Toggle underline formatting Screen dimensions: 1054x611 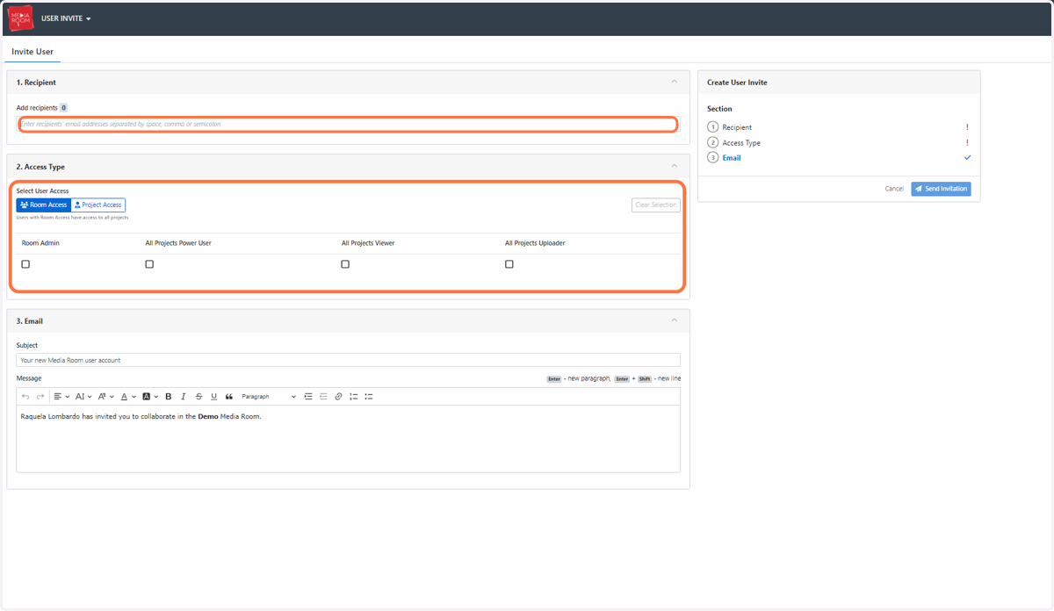click(x=213, y=397)
